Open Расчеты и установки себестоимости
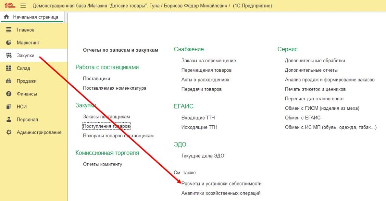 221,184
